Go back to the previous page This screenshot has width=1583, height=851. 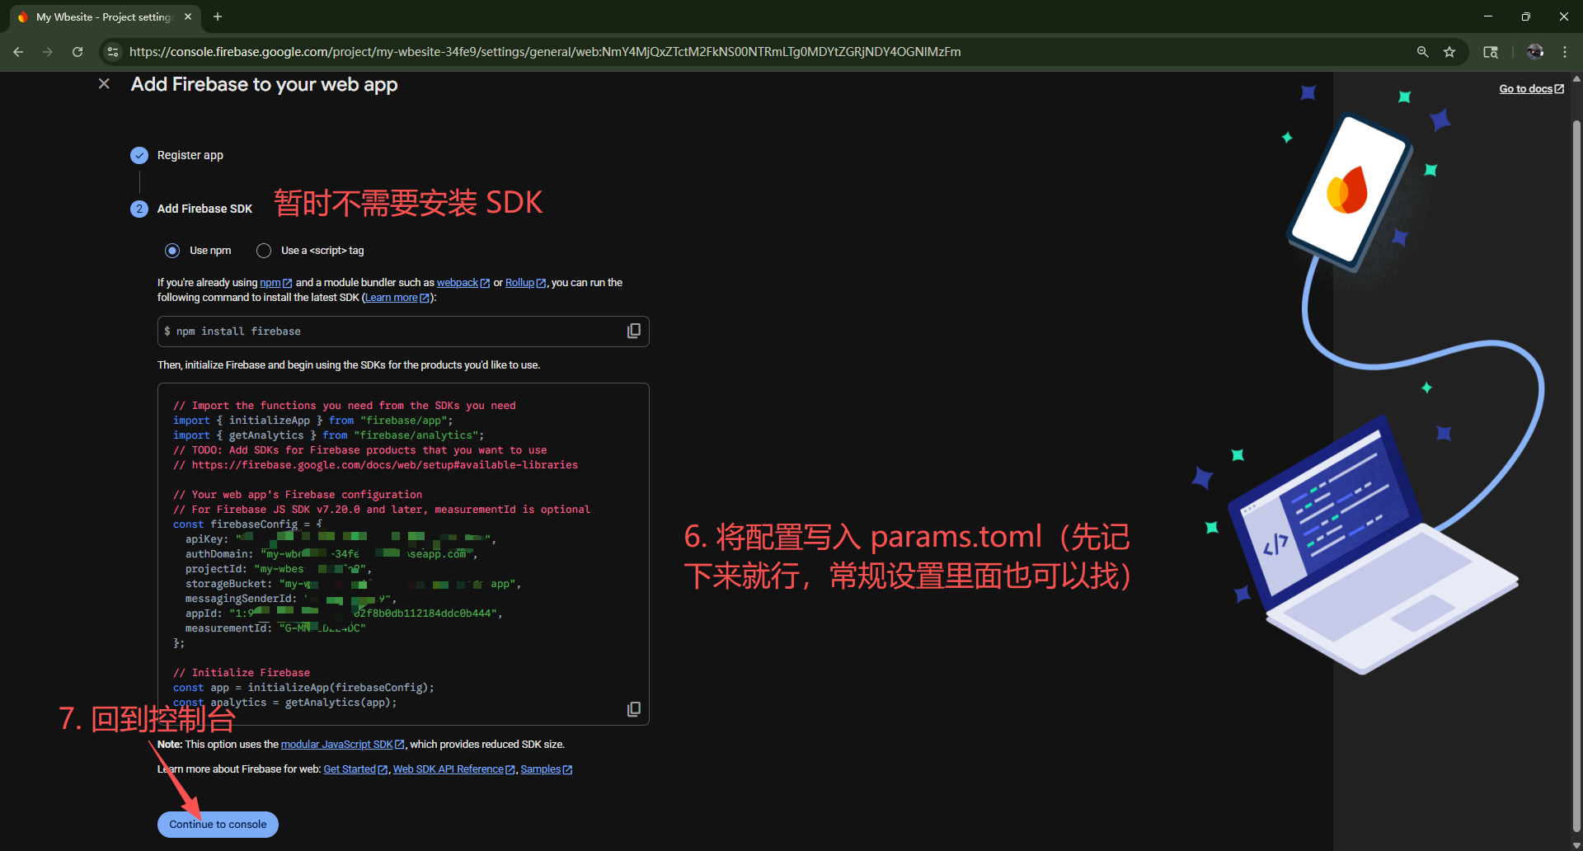18,52
